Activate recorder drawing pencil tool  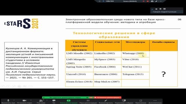coord(156,1)
